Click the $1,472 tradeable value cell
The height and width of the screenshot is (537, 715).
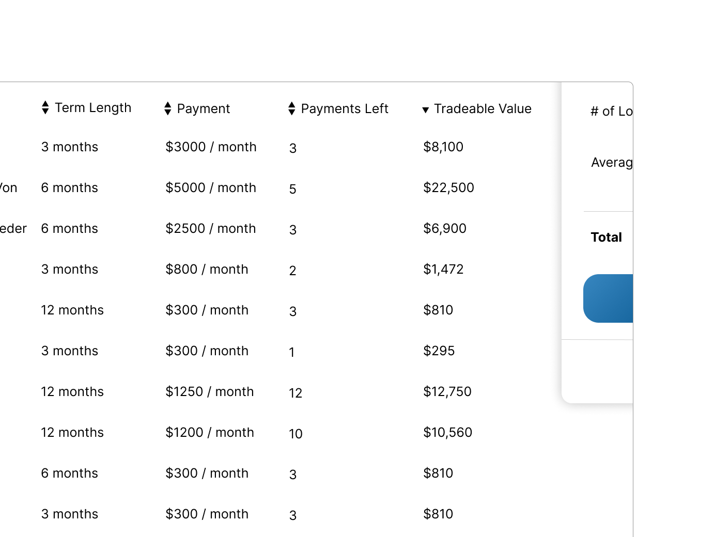click(x=443, y=270)
